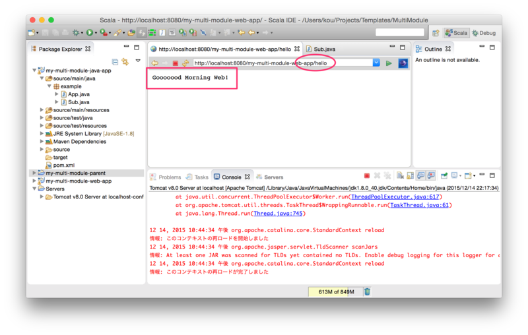The width and height of the screenshot is (528, 335).
Task: Toggle Scroll Lock in Console toolbar
Action: click(410, 175)
